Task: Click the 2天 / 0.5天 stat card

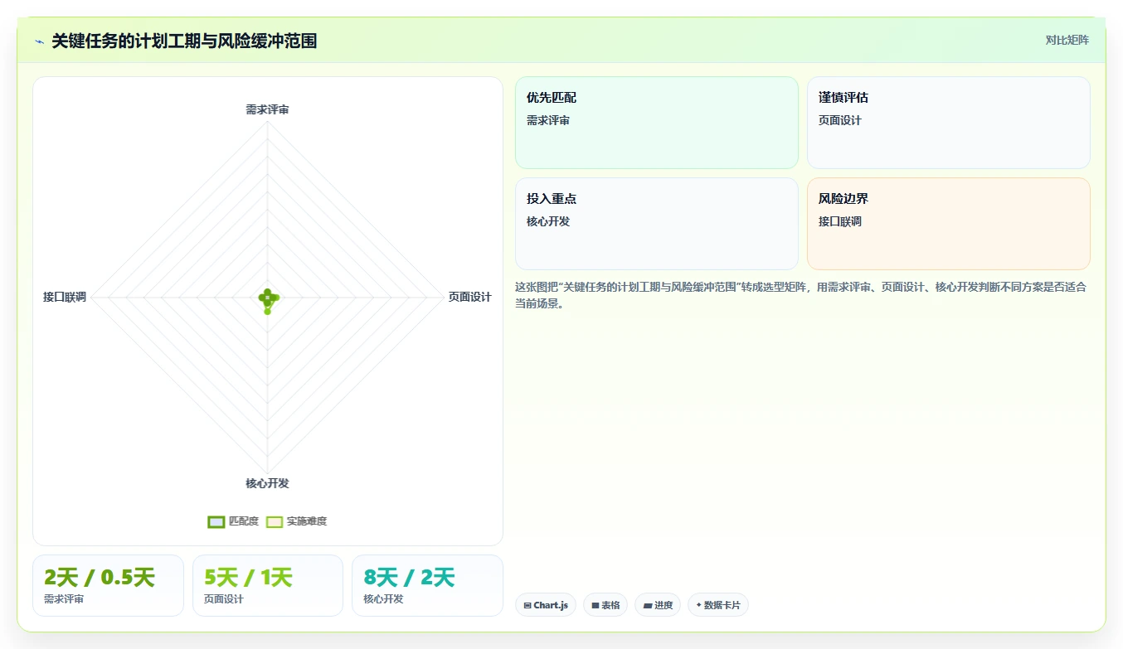Action: click(108, 585)
